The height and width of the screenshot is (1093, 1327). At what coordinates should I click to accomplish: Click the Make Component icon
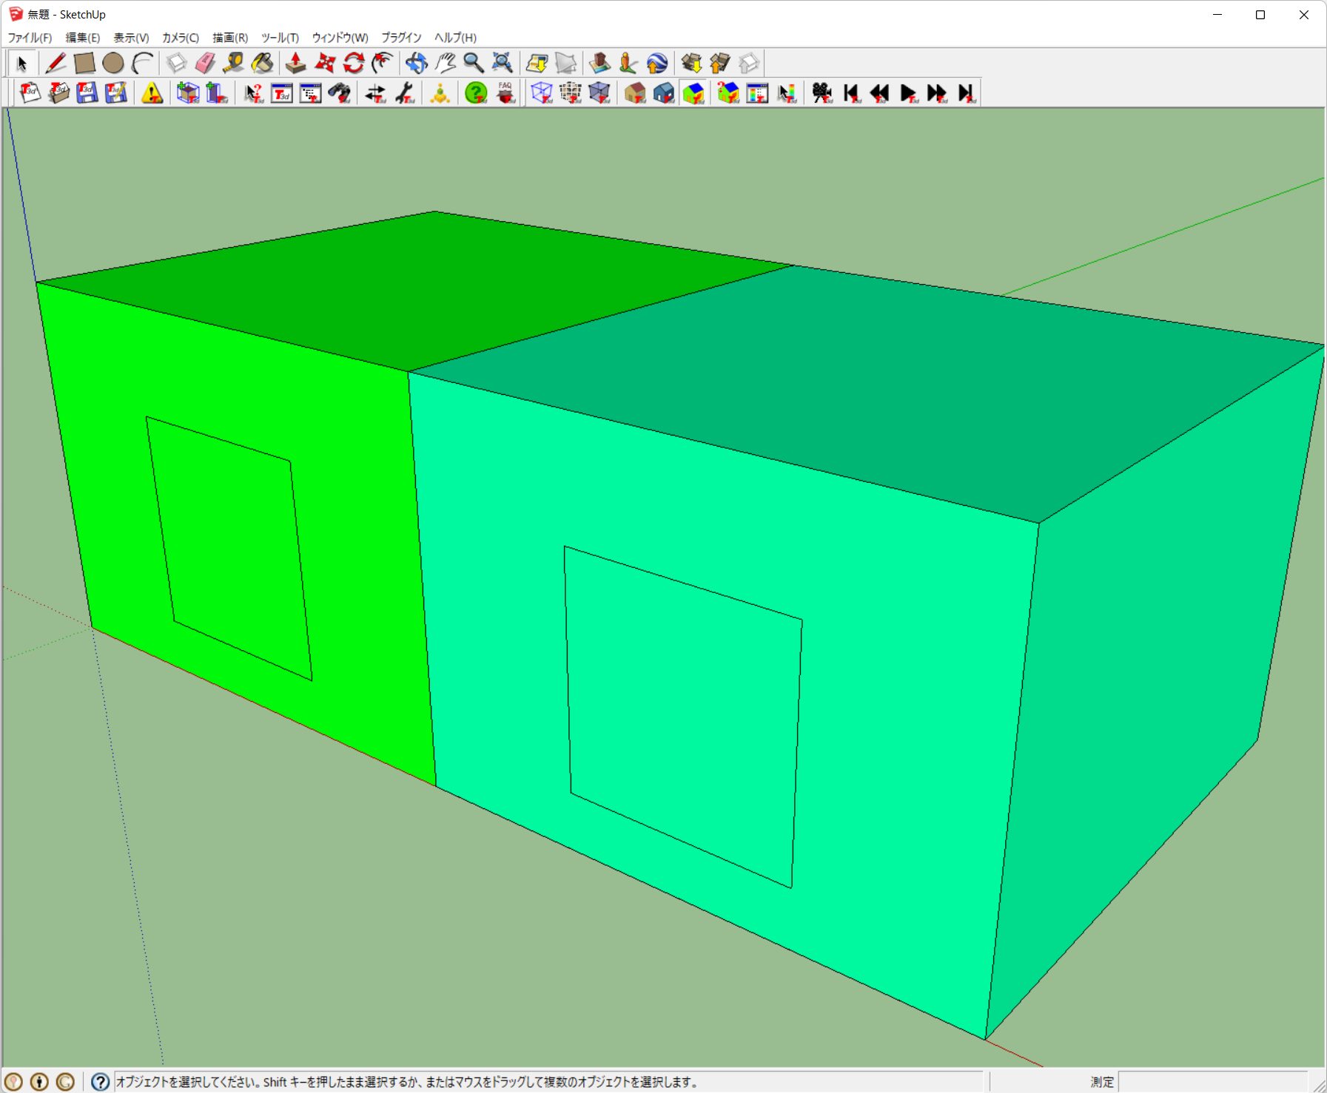[x=176, y=64]
